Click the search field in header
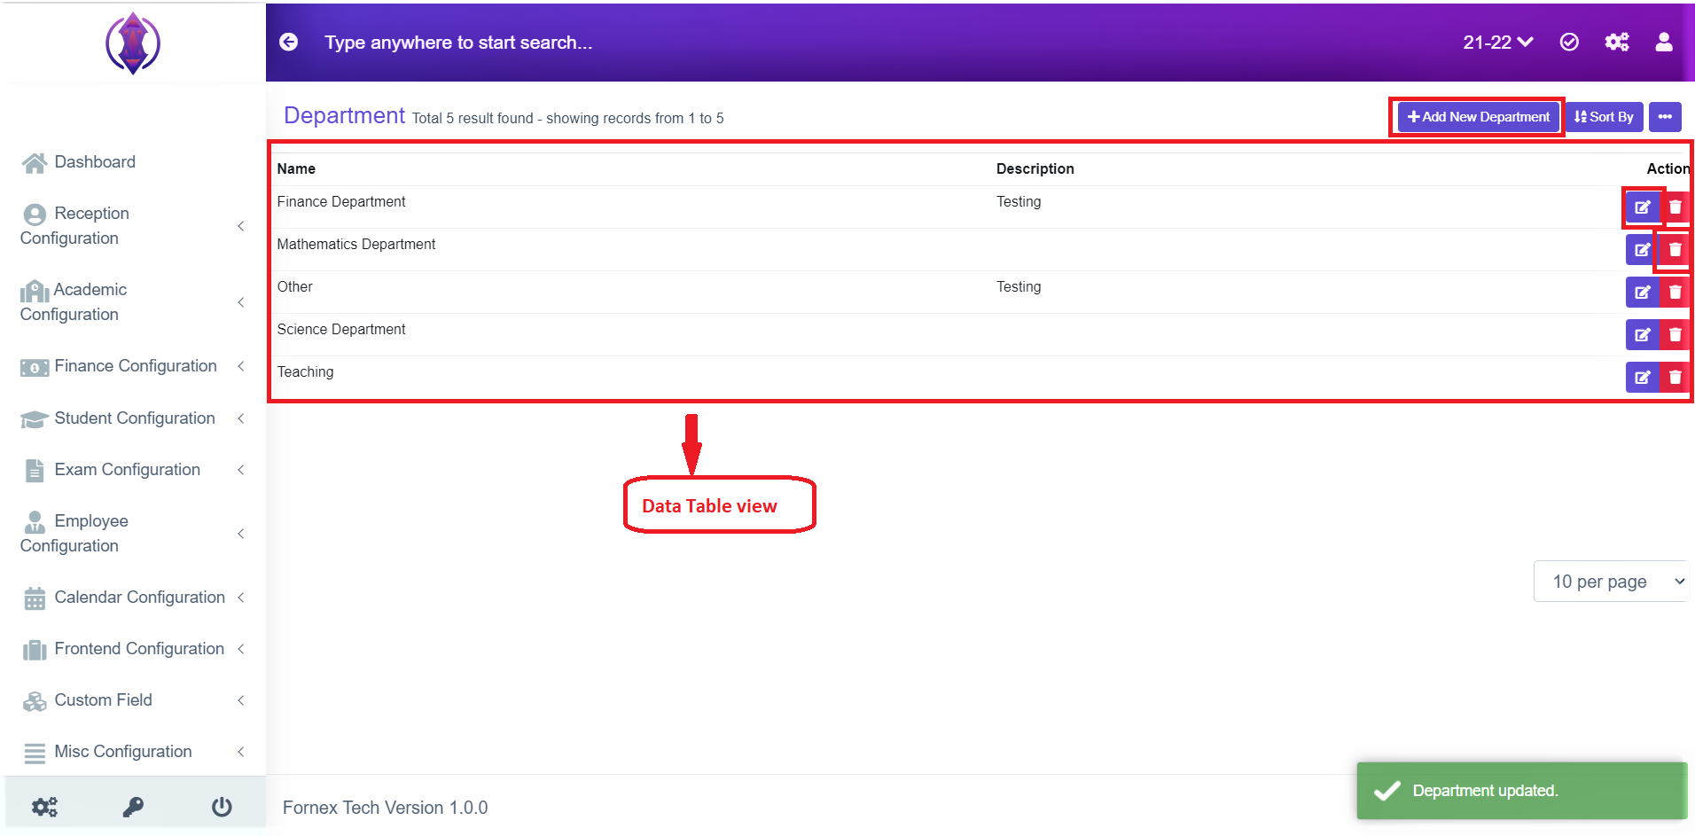The height and width of the screenshot is (836, 1695). 458,43
